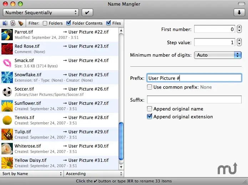Click new name User Picture #29.tif

point(88,132)
